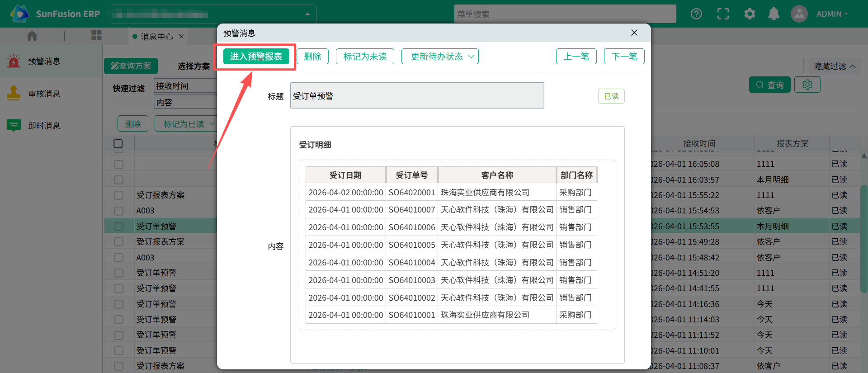The height and width of the screenshot is (373, 868).
Task: Click the filter settings gear button
Action: (x=807, y=85)
